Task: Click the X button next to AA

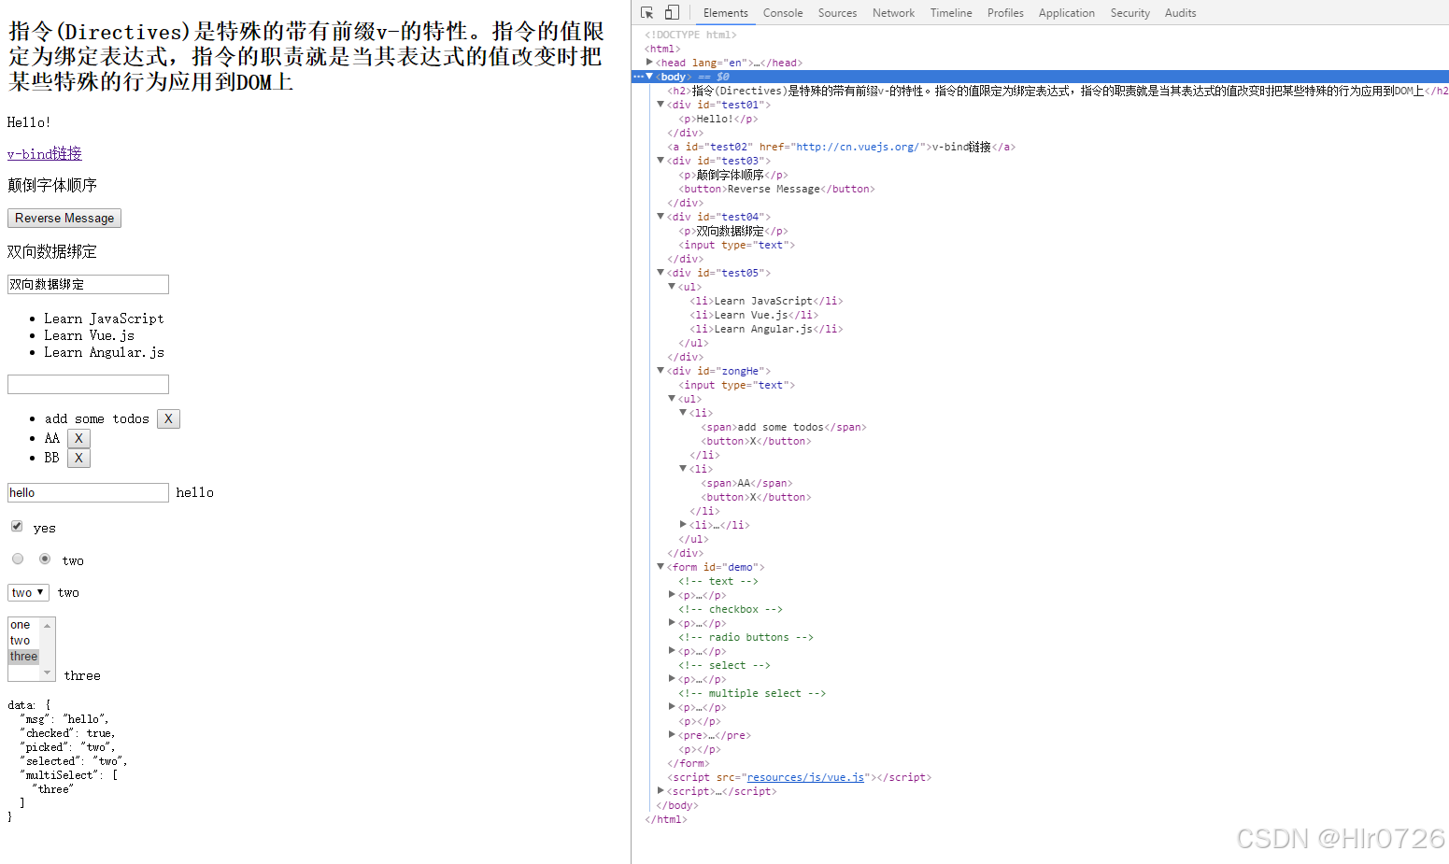Action: pyautogui.click(x=78, y=438)
